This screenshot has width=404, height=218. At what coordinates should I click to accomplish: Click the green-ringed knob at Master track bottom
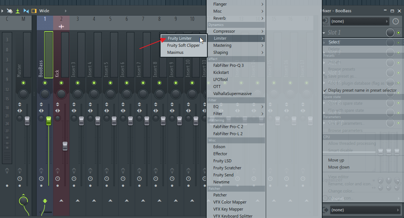click(23, 201)
